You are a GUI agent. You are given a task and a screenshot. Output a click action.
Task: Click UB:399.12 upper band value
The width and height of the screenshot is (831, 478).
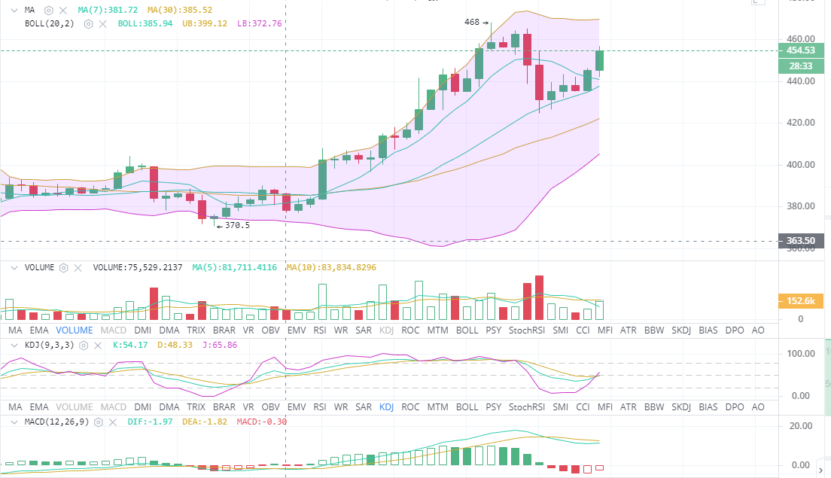point(205,24)
